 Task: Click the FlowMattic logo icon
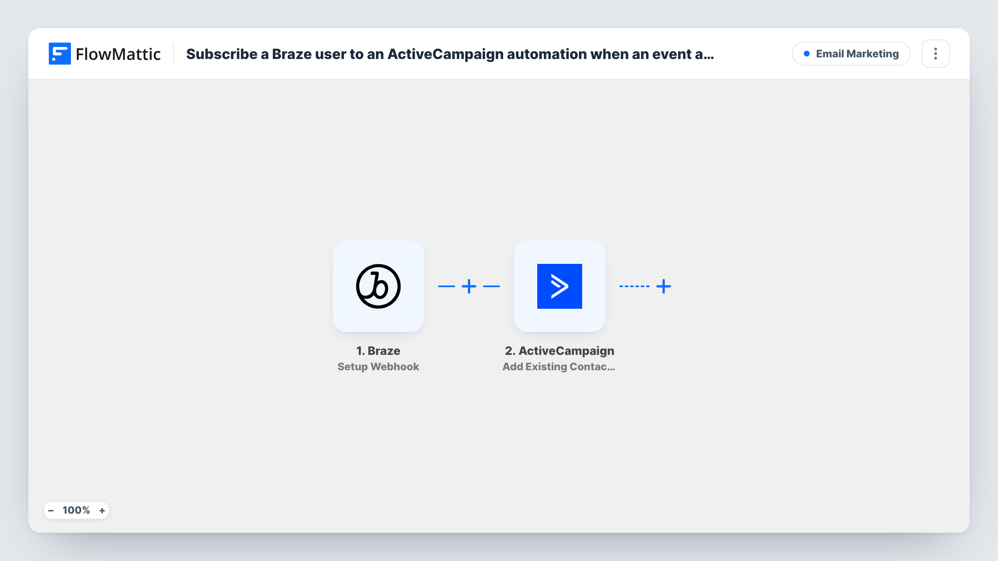pyautogui.click(x=59, y=54)
